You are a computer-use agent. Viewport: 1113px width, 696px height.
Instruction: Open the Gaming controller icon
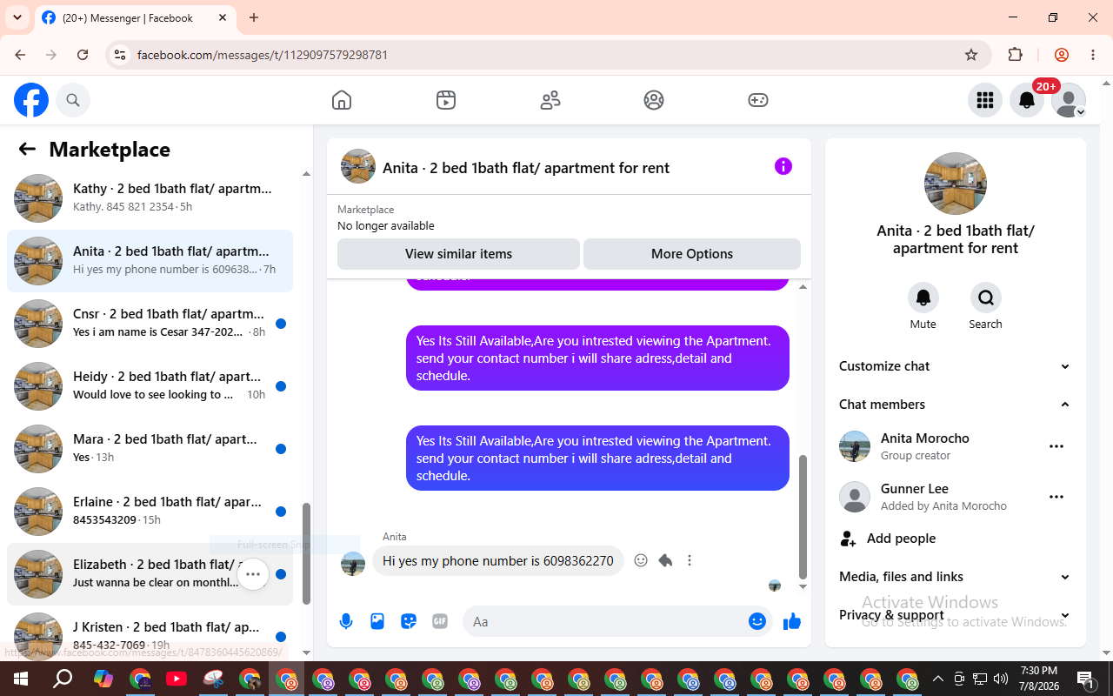pos(758,100)
